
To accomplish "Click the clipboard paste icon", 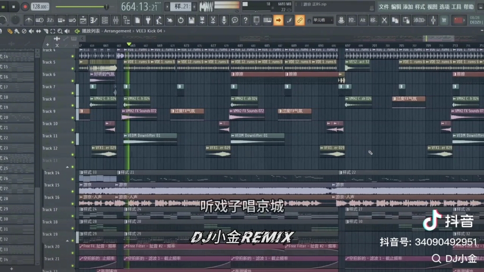I will coord(406,20).
